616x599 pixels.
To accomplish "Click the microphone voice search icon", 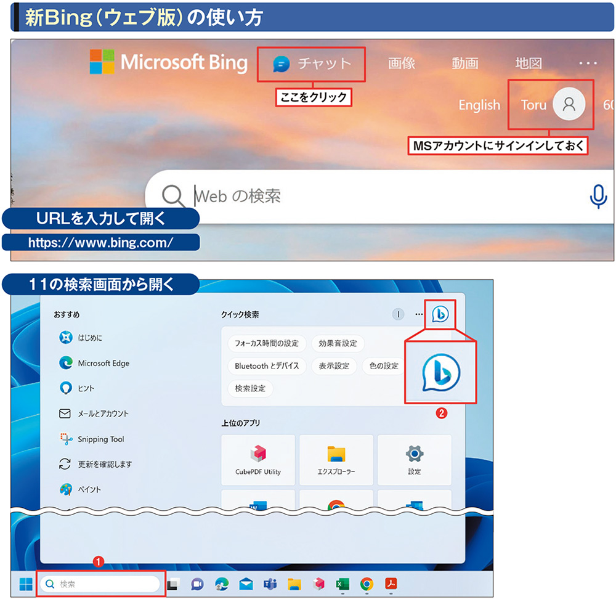I will point(598,196).
